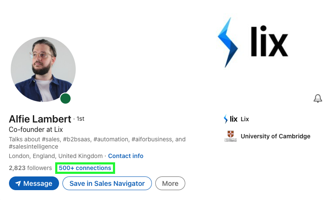Open the University of Cambridge text link
This screenshot has height=200, width=332.
tap(275, 136)
